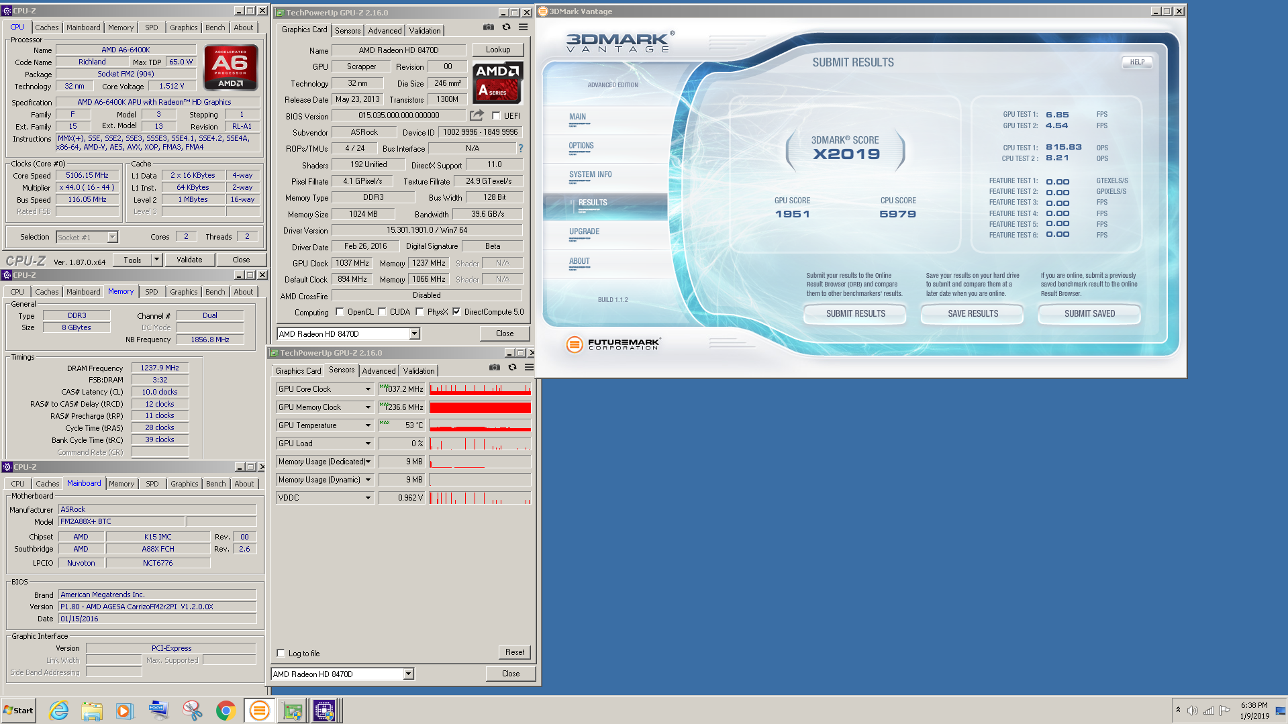Show hidden tray icons arrow
Image resolution: width=1288 pixels, height=724 pixels.
[1178, 710]
